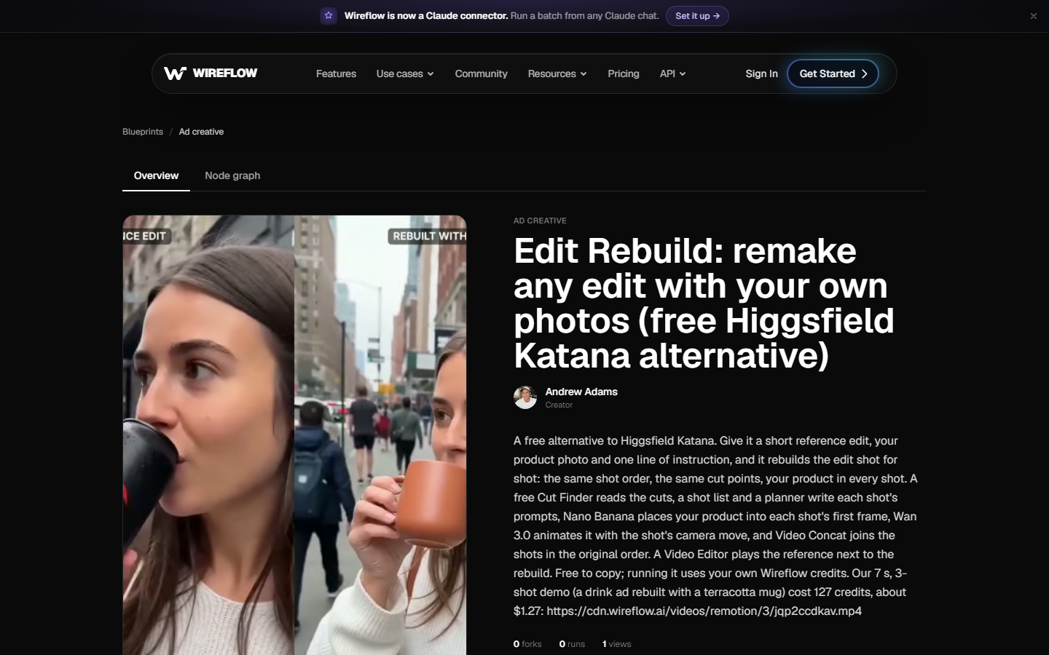Image resolution: width=1049 pixels, height=655 pixels.
Task: Open the Pricing page
Action: pyautogui.click(x=624, y=74)
